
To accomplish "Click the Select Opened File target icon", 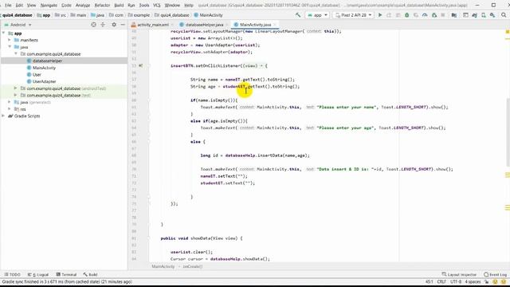I will [94, 25].
